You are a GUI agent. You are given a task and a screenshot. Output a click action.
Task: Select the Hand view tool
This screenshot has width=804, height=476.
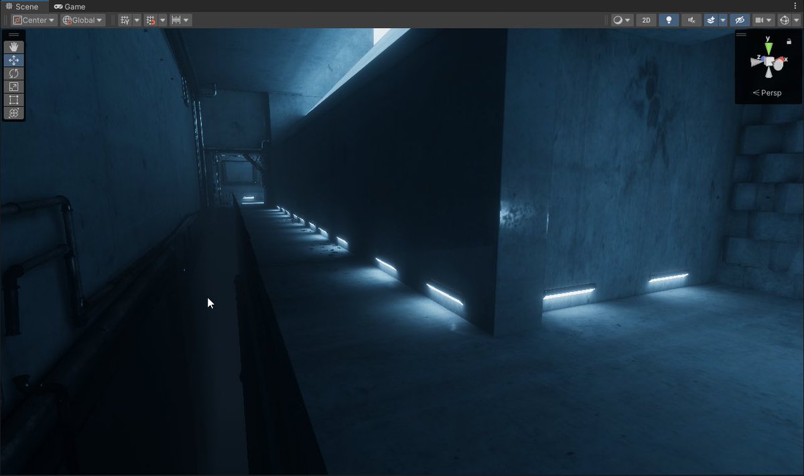click(x=14, y=47)
